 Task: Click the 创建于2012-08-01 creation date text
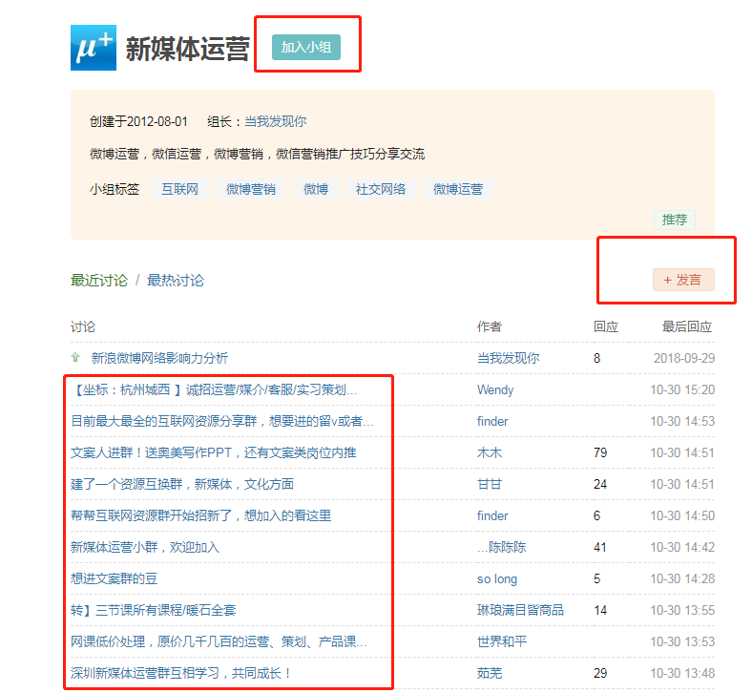[x=138, y=121]
